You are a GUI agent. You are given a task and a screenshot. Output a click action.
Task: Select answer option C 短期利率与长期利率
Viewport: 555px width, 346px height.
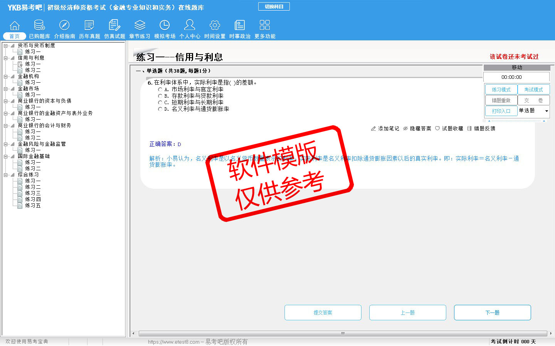[160, 103]
